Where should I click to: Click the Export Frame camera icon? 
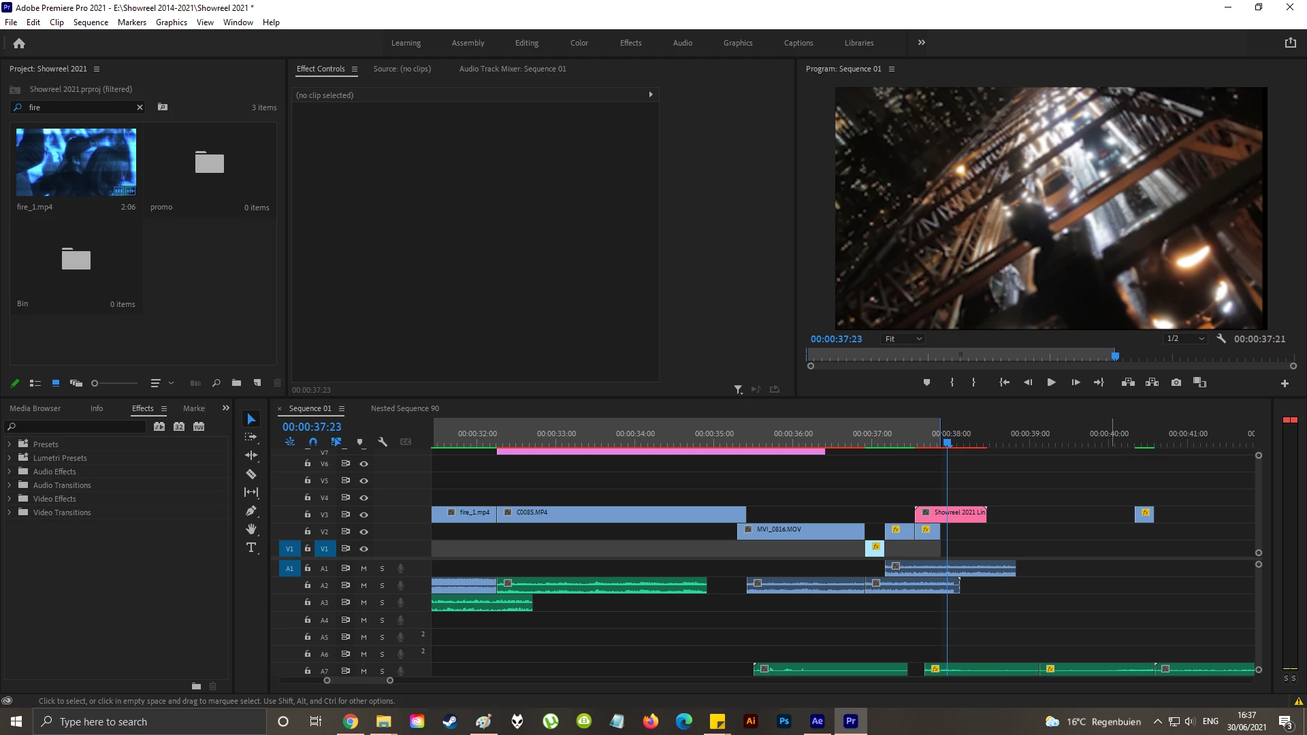click(x=1176, y=382)
